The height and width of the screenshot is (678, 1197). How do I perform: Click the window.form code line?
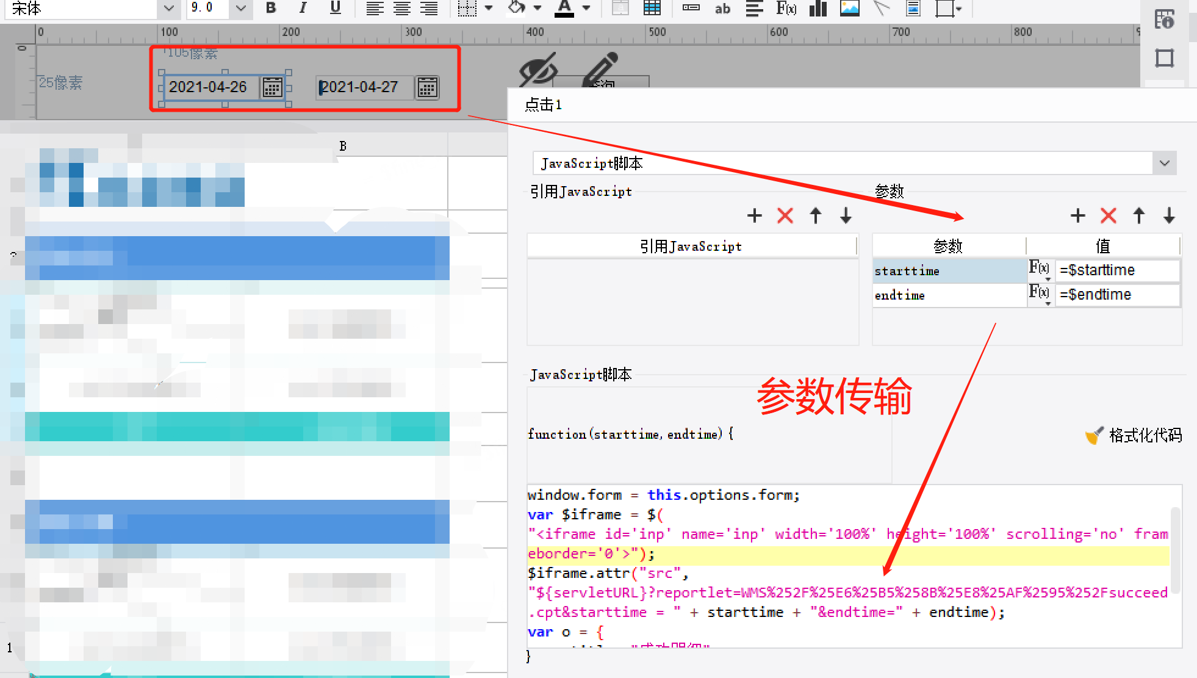pyautogui.click(x=663, y=495)
